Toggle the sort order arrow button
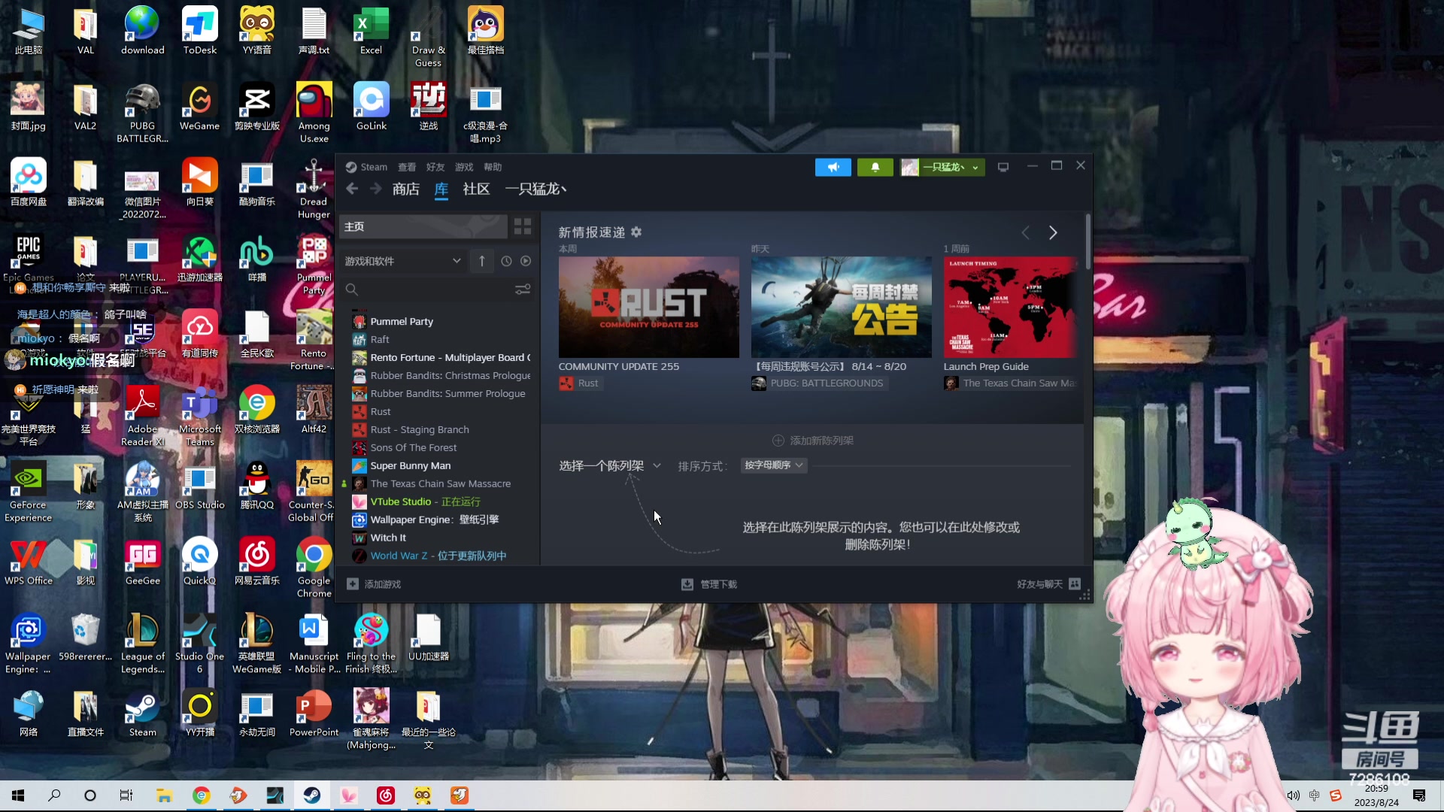This screenshot has height=812, width=1444. [481, 261]
